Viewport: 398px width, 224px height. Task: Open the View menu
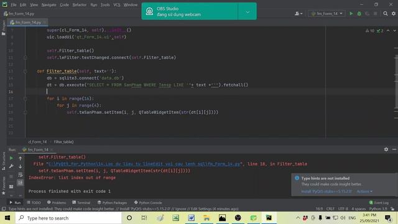34,5
